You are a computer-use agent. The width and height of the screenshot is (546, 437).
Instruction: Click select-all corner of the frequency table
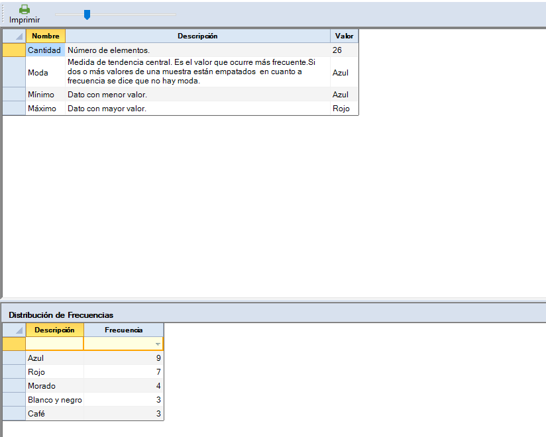(14, 330)
